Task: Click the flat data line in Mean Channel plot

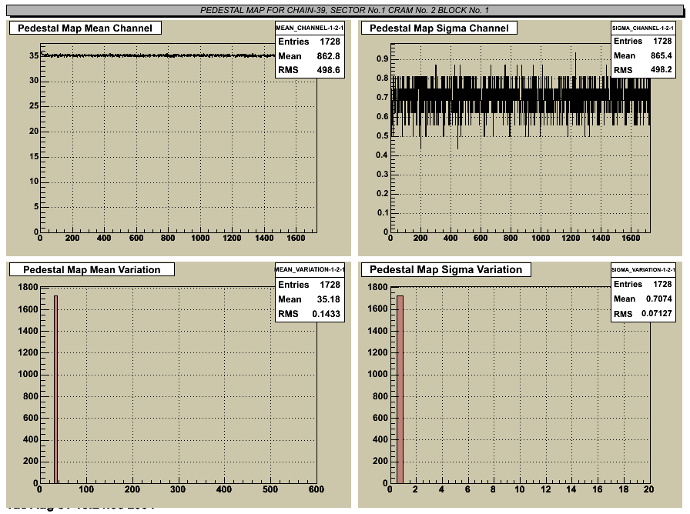Action: coord(158,55)
